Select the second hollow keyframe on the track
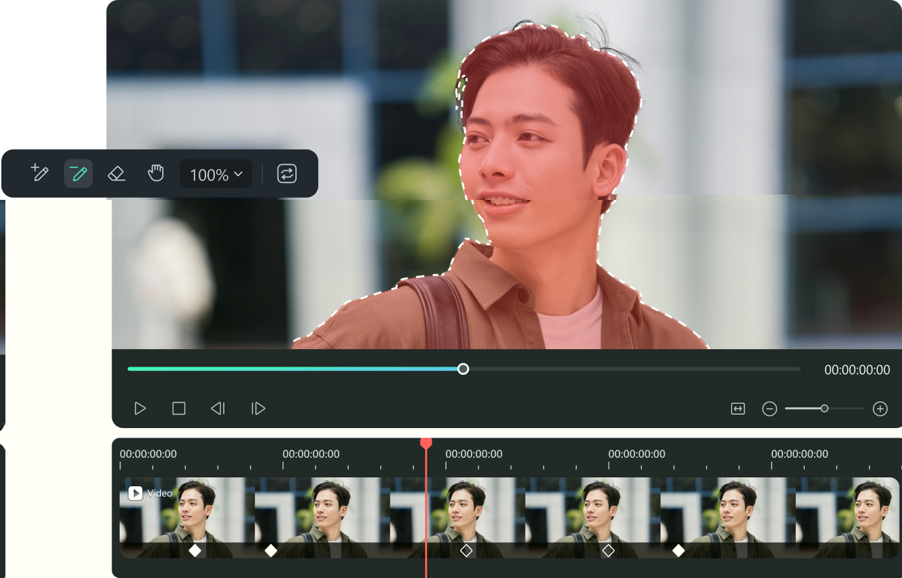 click(x=608, y=550)
